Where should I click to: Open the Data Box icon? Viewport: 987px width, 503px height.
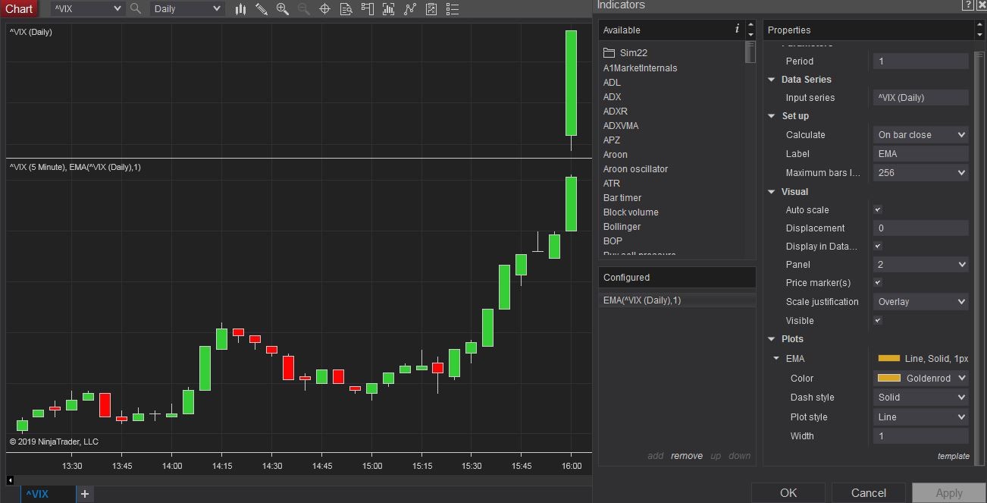point(346,9)
